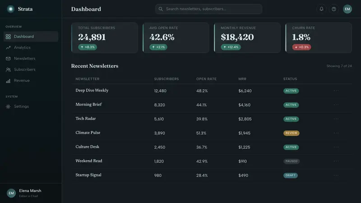Open Deep Dive Weekly newsletter
The width and height of the screenshot is (361, 203).
92,91
